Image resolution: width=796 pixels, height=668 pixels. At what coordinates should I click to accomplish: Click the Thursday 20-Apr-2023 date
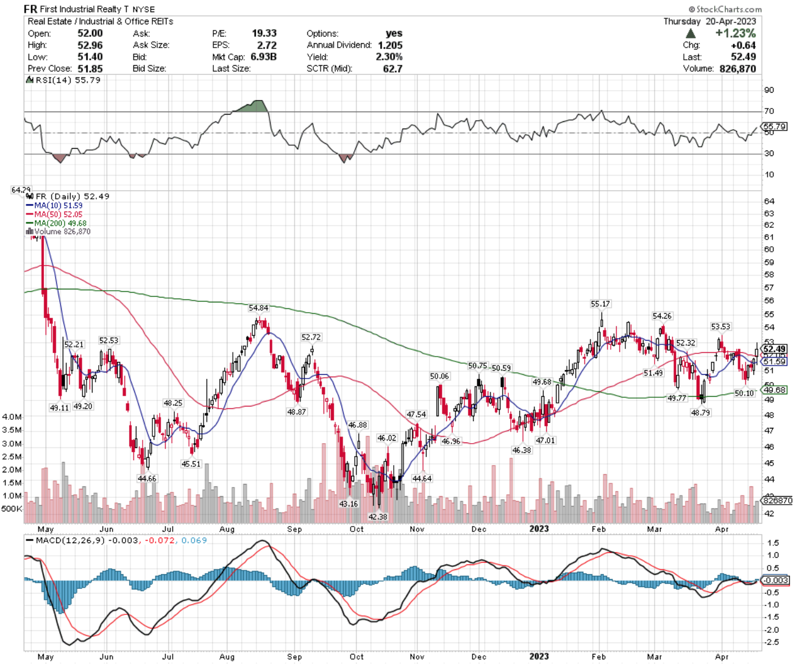(710, 21)
